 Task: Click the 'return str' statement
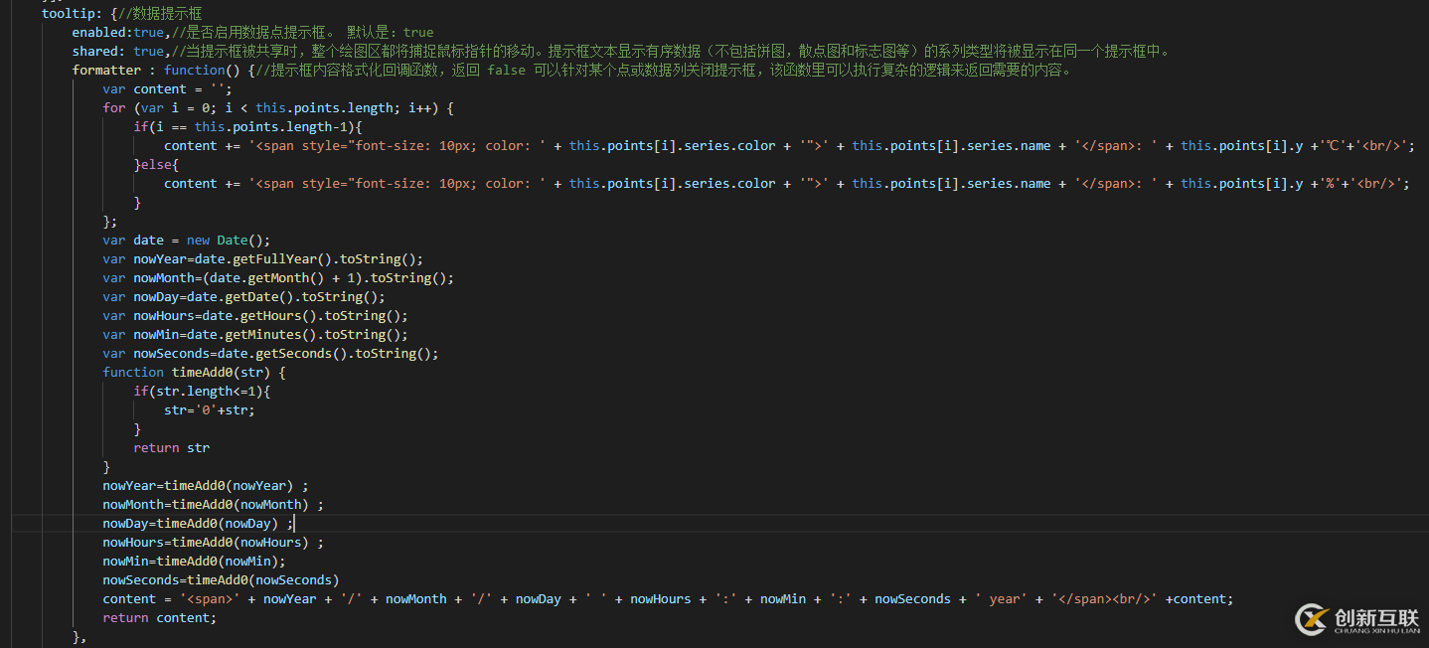171,447
